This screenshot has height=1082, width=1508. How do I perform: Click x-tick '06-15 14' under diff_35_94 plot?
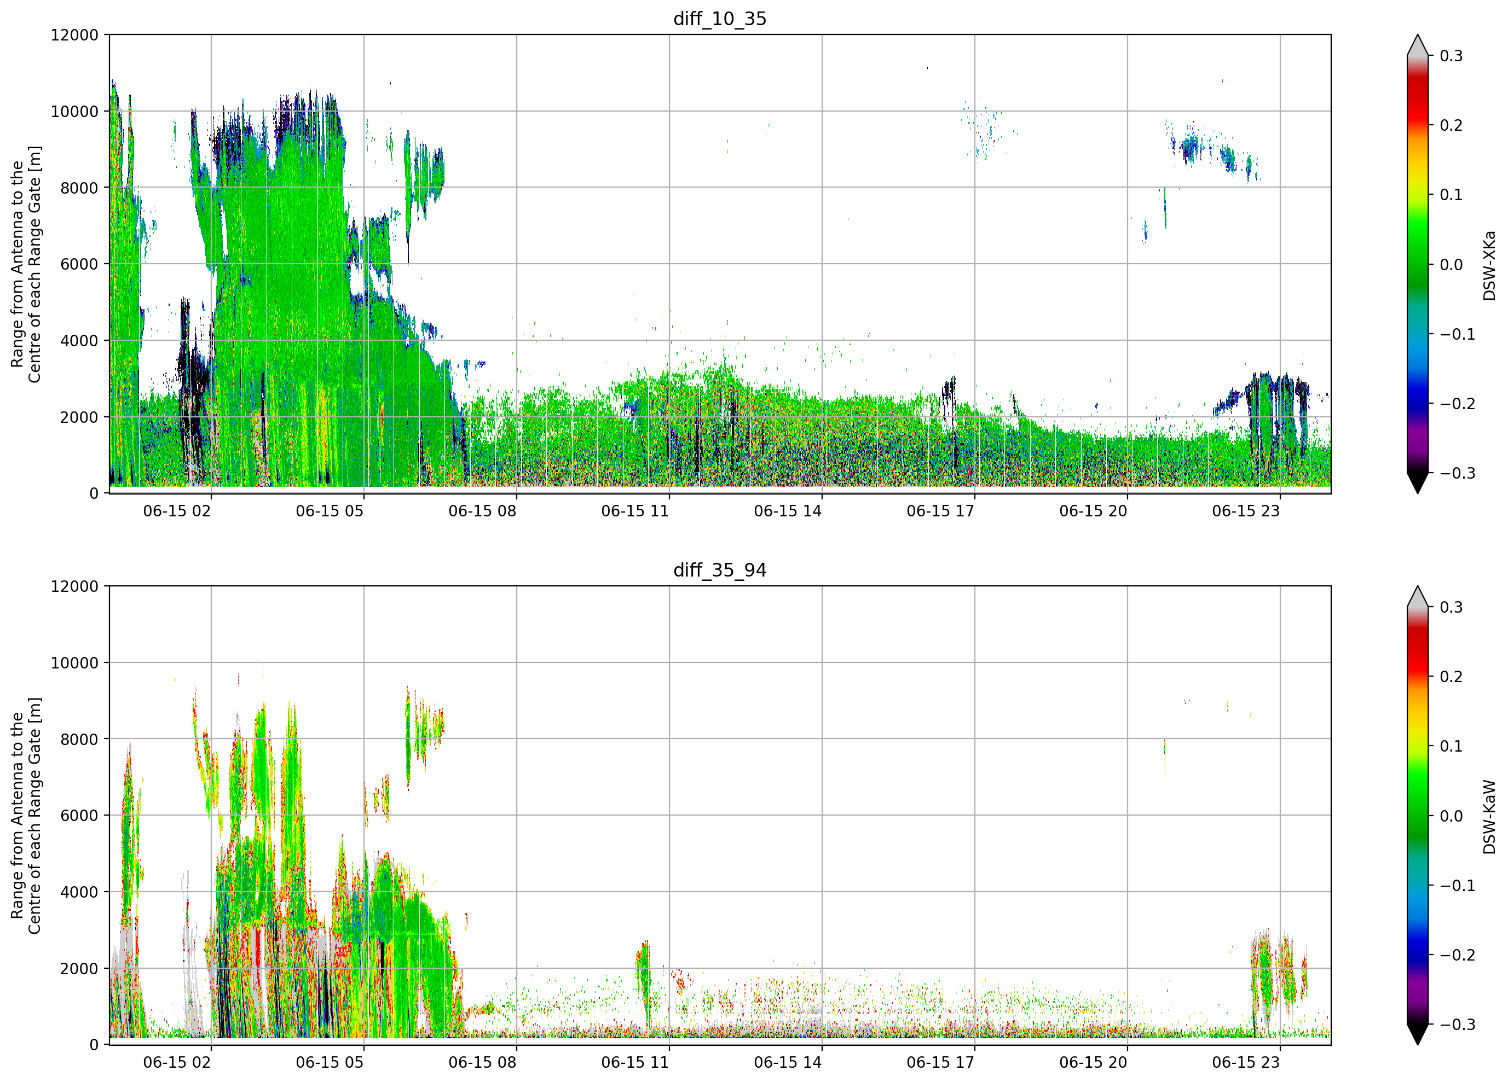[788, 1063]
